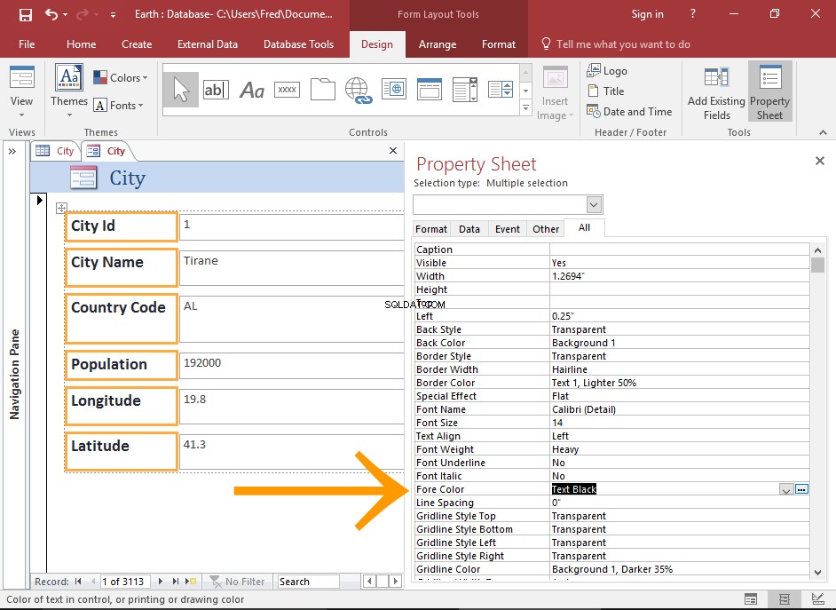Close the City form document tab

[x=393, y=151]
